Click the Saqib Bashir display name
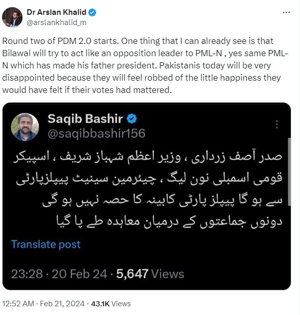Image resolution: width=300 pixels, height=315 pixels. (x=85, y=118)
